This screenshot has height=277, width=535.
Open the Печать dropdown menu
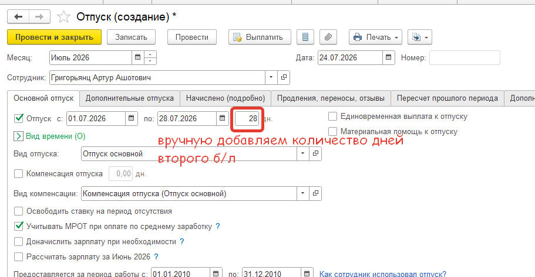click(x=375, y=37)
